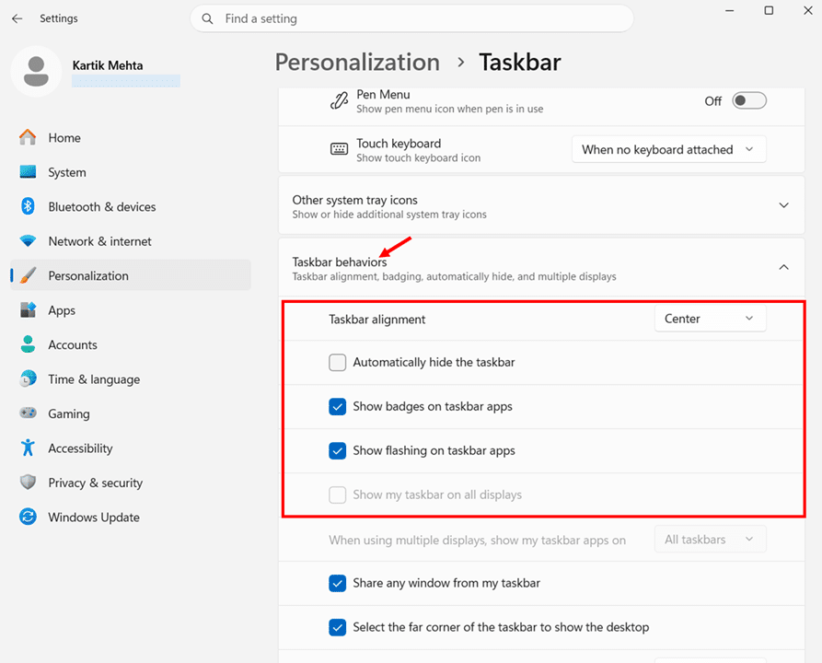Click the Privacy & security shield icon

[x=28, y=483]
